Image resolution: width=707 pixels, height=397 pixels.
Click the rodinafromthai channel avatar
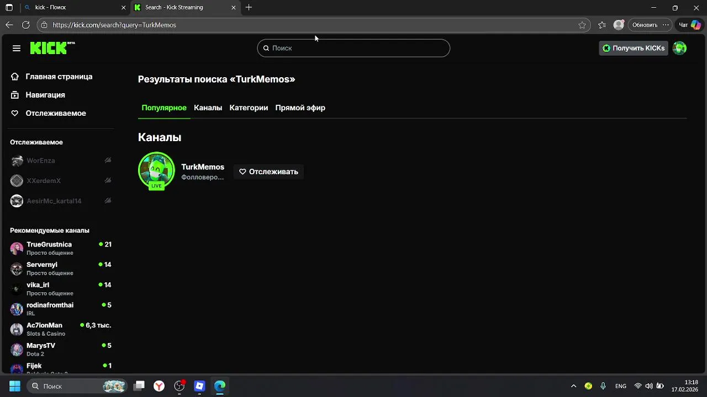coord(17,309)
